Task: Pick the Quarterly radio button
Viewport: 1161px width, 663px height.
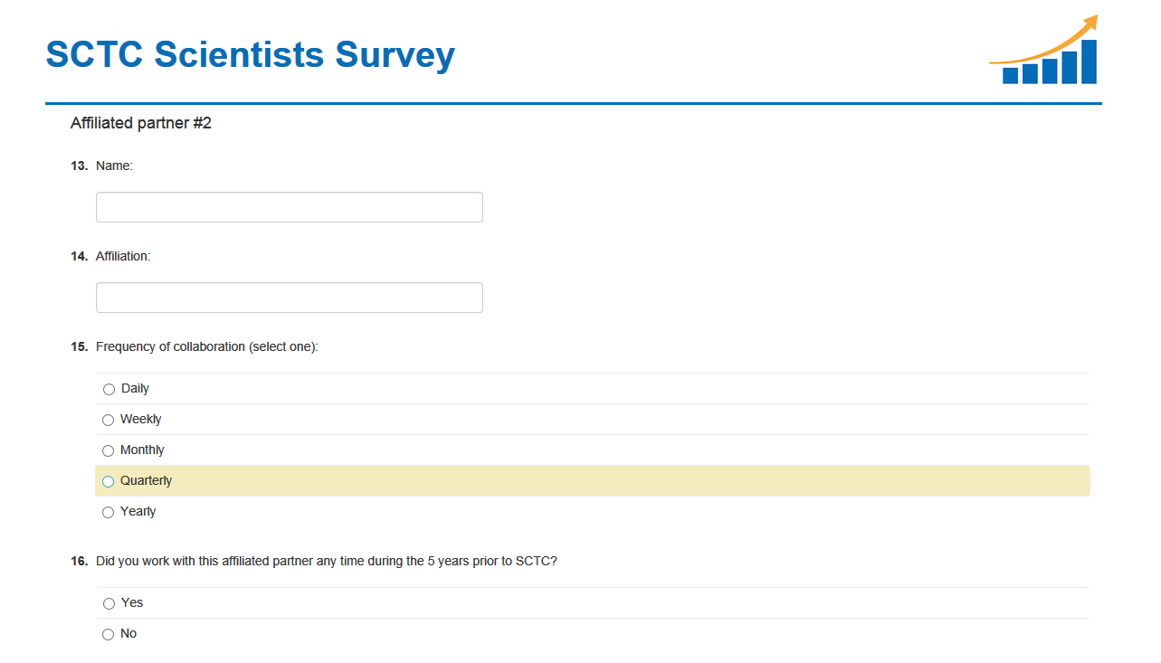Action: [109, 481]
